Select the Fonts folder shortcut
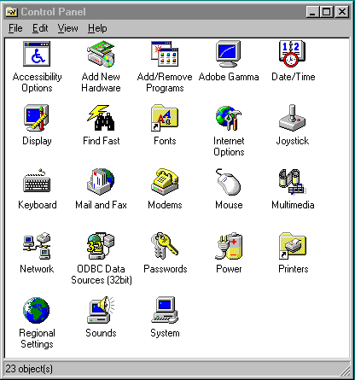 point(165,118)
